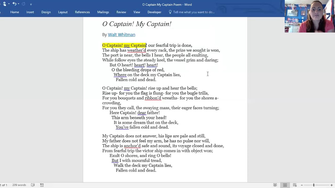This screenshot has height=188, width=335.
Task: Click the line Exult O shores, and ring O bells!
Action: pyautogui.click(x=140, y=156)
